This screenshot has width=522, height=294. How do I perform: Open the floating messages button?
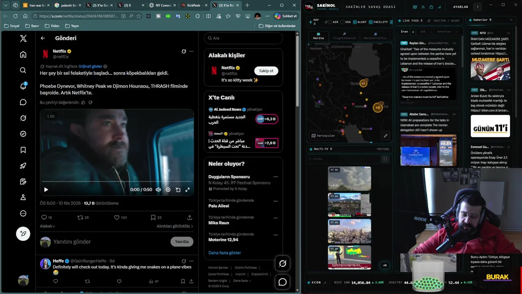click(x=283, y=282)
